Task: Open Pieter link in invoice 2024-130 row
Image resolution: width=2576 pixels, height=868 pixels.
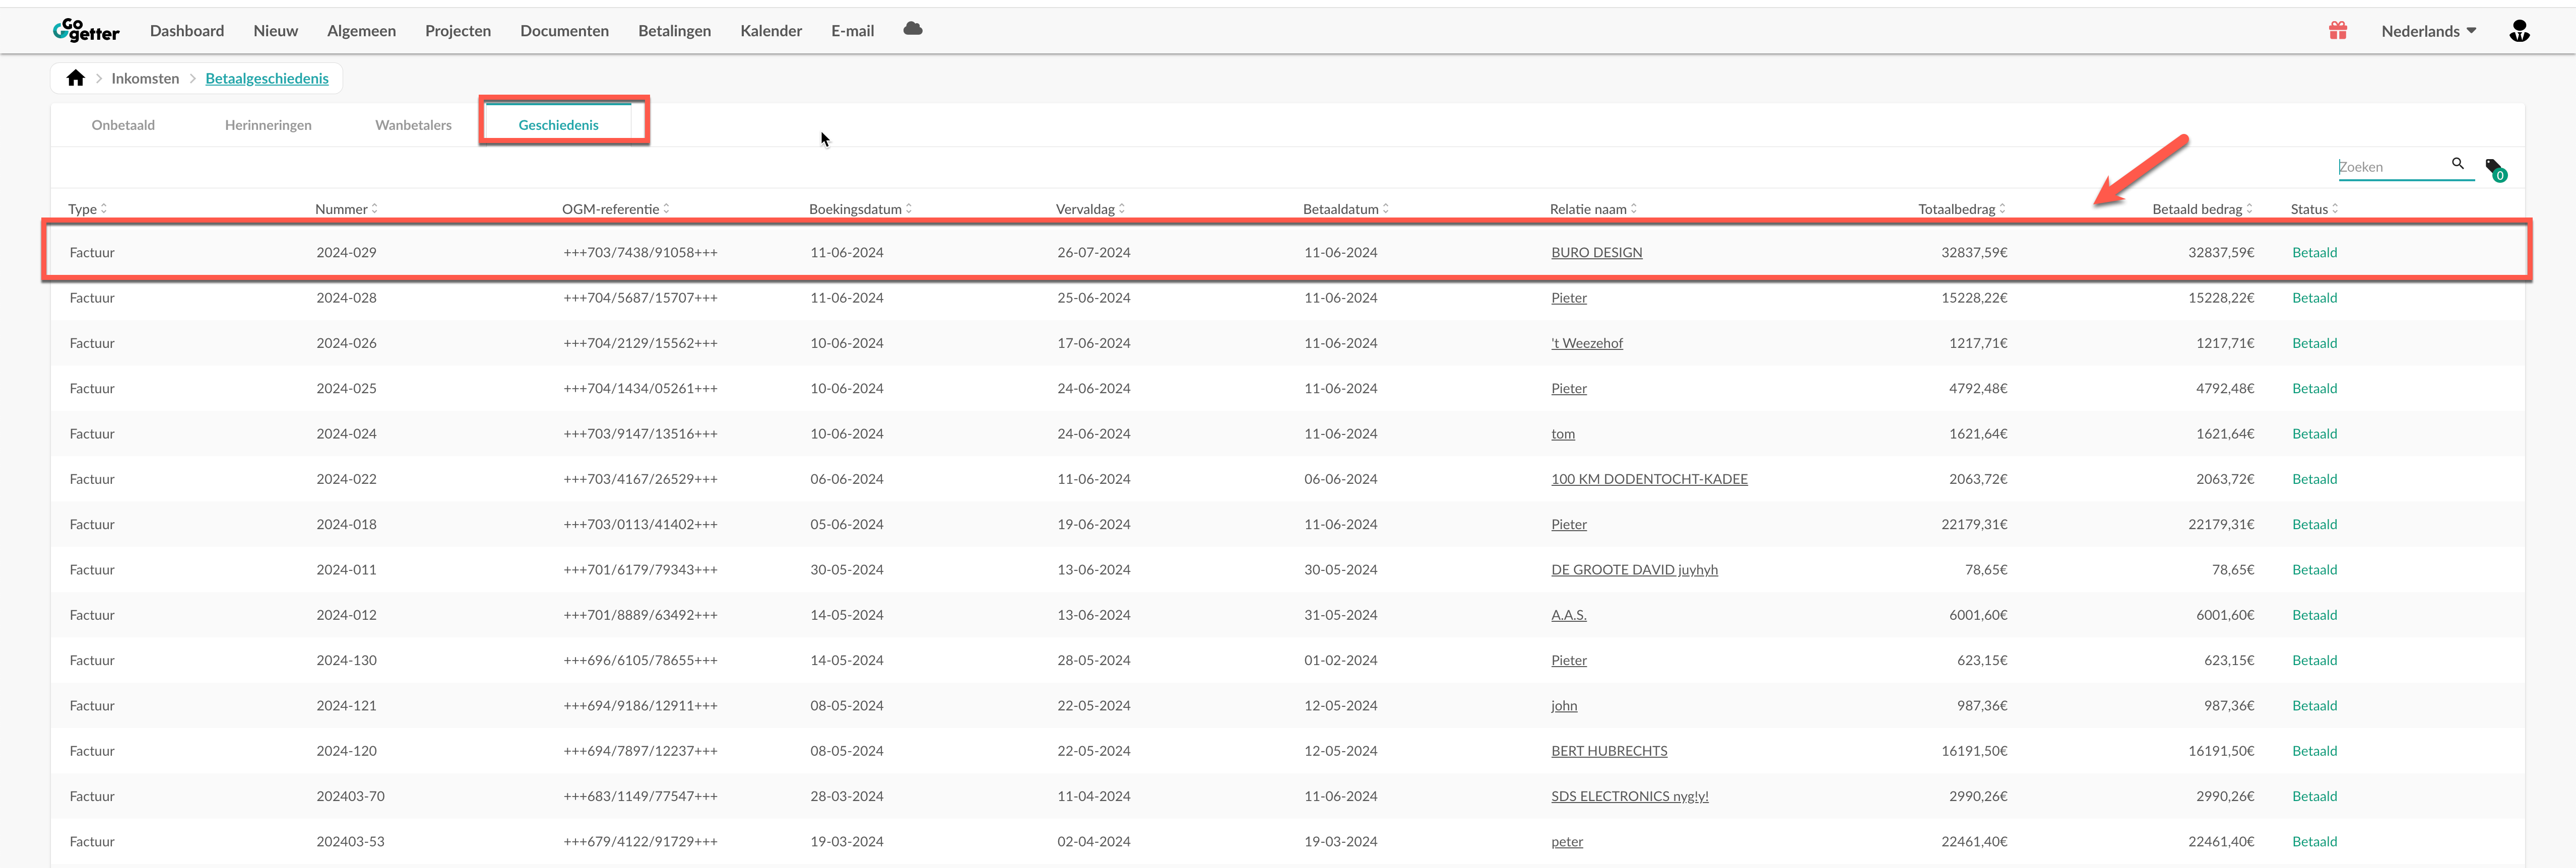Action: coord(1569,660)
